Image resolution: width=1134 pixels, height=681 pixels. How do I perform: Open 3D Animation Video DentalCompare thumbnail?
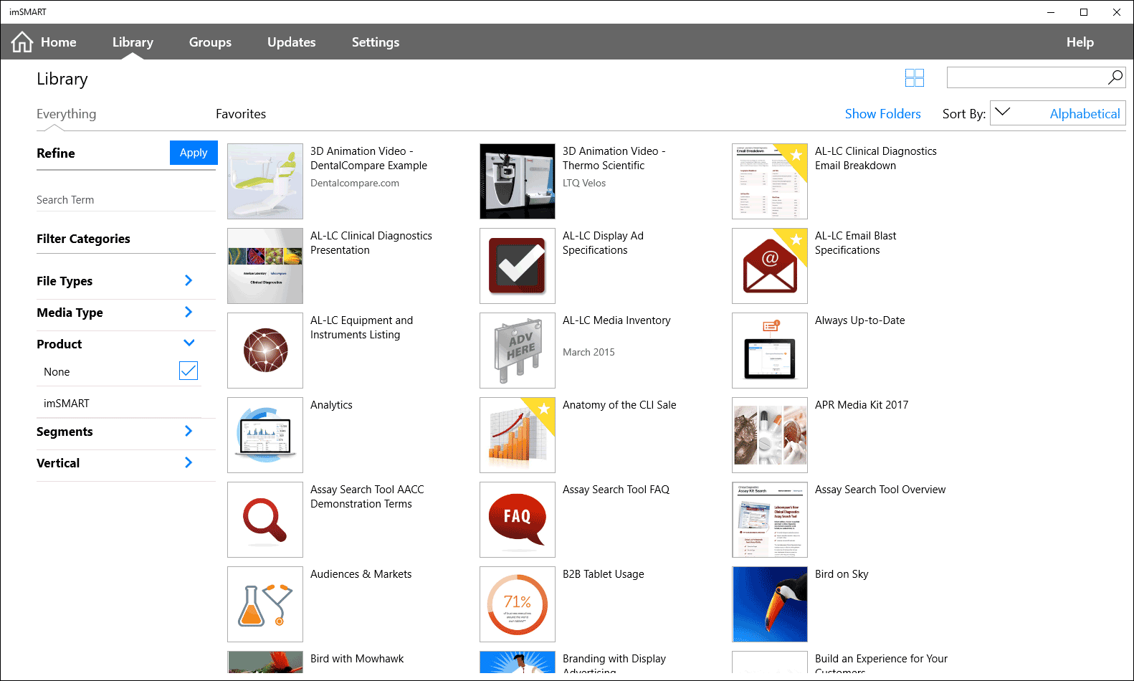(265, 181)
